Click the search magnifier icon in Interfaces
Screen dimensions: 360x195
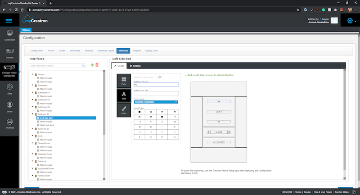coord(83,66)
